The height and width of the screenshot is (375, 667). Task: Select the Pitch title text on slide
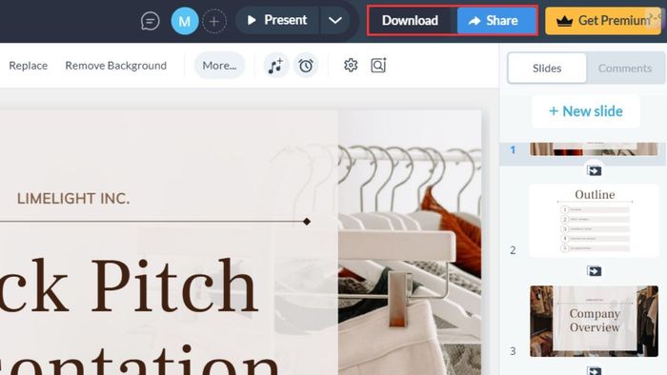174,286
